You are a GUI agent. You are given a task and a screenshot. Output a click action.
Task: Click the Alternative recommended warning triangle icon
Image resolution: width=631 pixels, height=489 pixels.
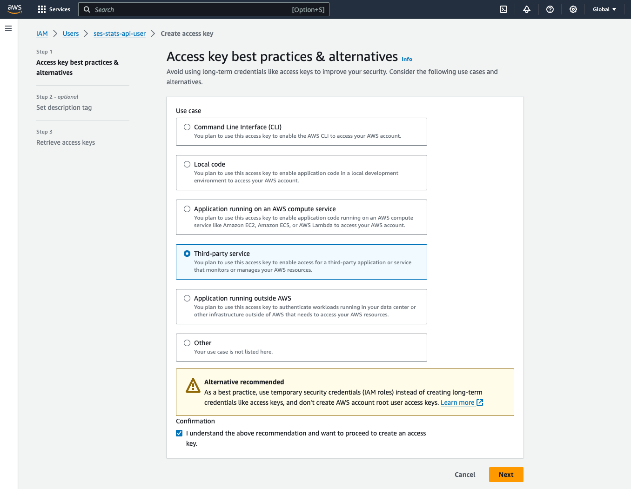click(193, 385)
